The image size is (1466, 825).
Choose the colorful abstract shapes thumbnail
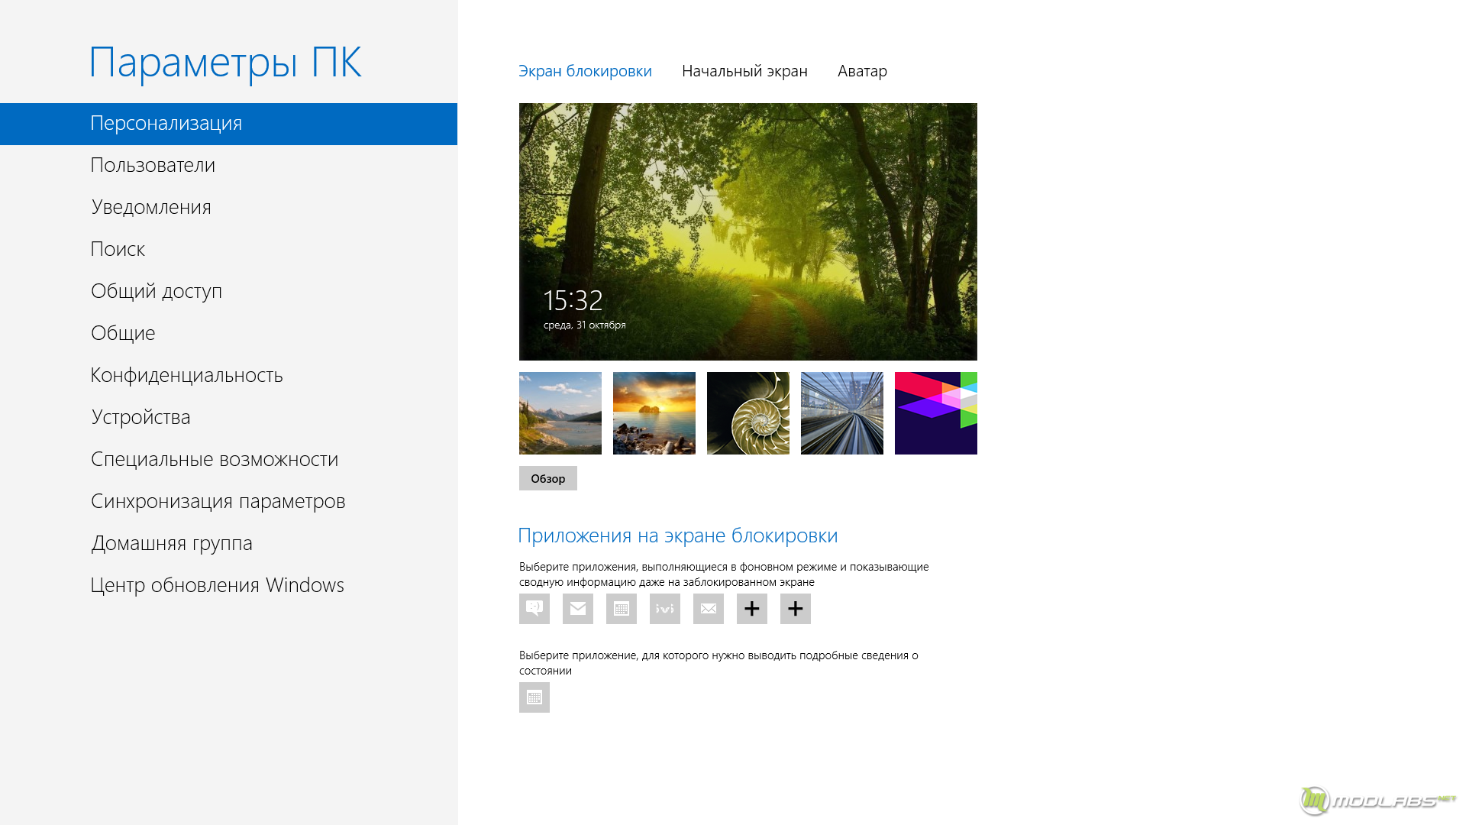click(x=936, y=413)
